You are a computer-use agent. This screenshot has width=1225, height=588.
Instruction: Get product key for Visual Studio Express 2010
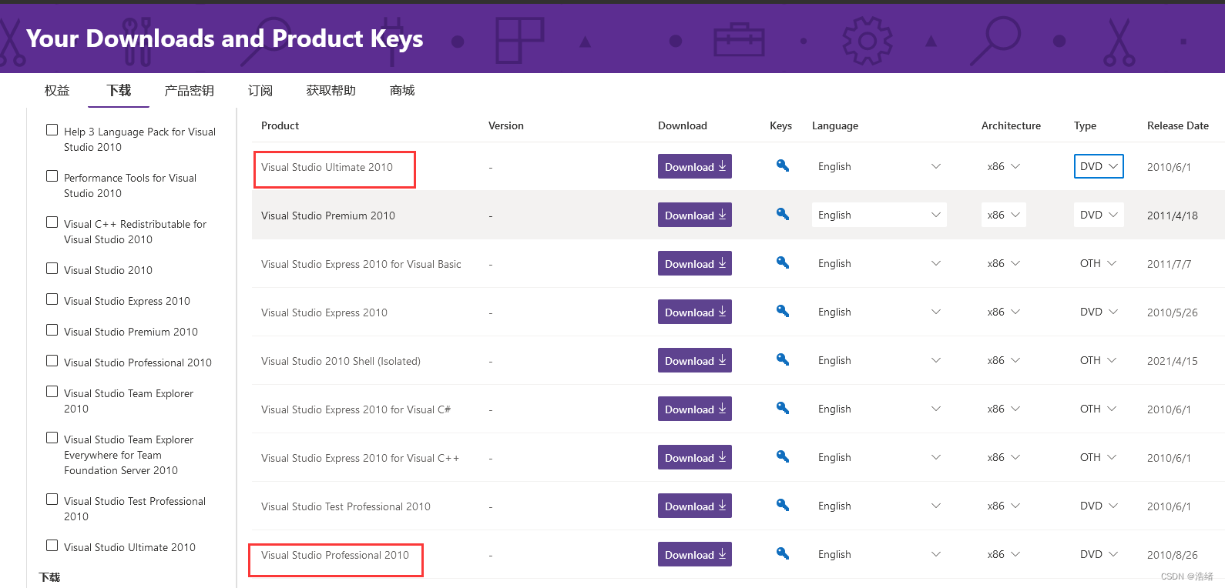782,311
